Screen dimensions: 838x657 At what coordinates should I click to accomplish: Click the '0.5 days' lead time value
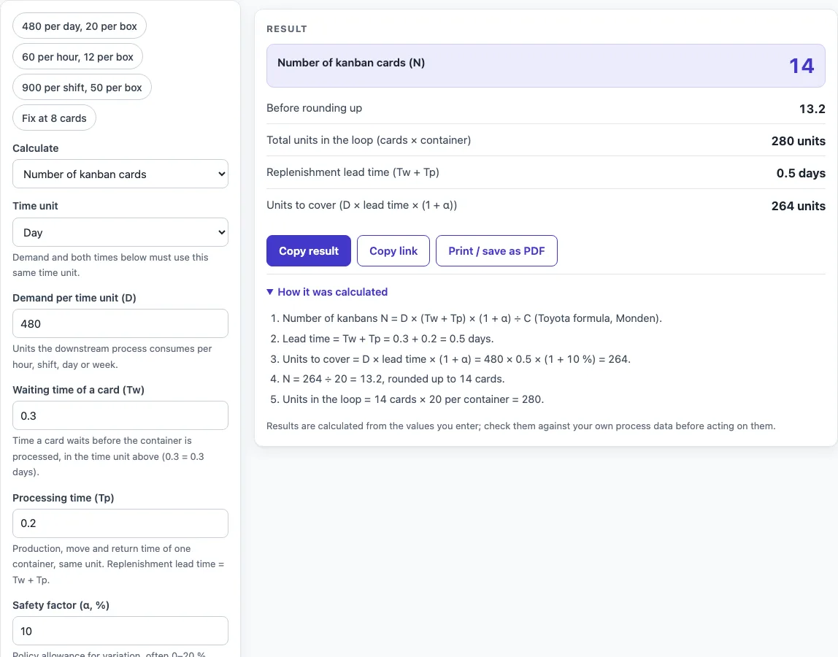tap(801, 173)
